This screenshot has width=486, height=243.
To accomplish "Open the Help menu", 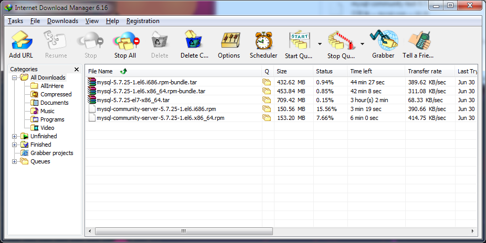I will 112,21.
